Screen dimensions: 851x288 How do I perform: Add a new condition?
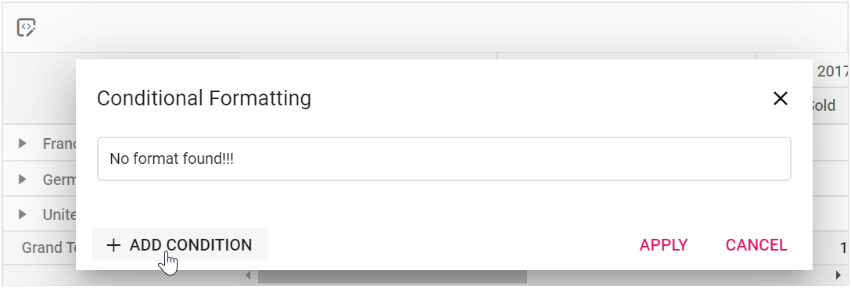pos(180,245)
